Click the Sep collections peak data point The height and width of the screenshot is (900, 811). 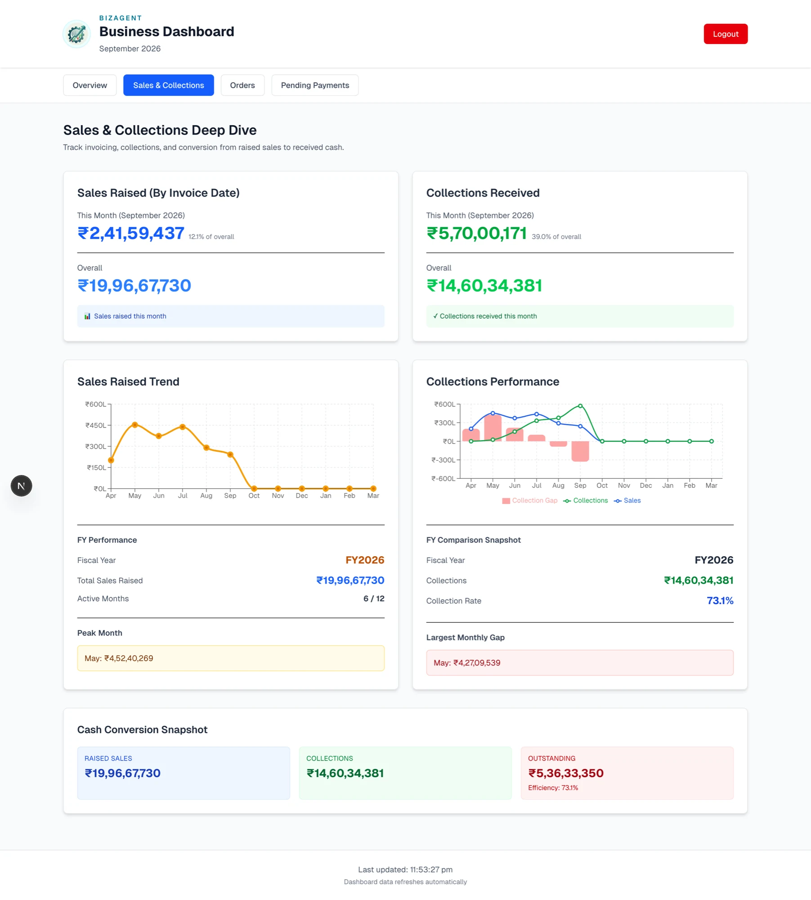[580, 406]
